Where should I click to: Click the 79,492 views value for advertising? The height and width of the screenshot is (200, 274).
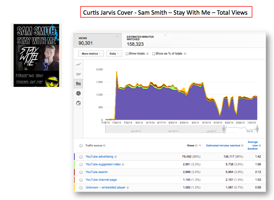187,157
